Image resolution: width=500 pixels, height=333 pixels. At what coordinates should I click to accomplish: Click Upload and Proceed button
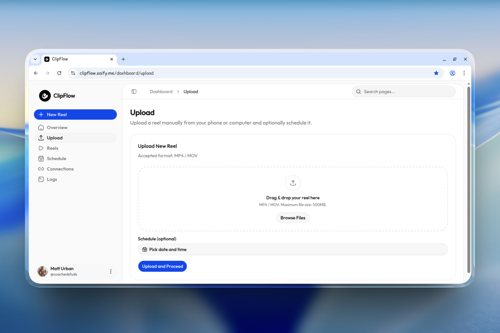tap(162, 266)
